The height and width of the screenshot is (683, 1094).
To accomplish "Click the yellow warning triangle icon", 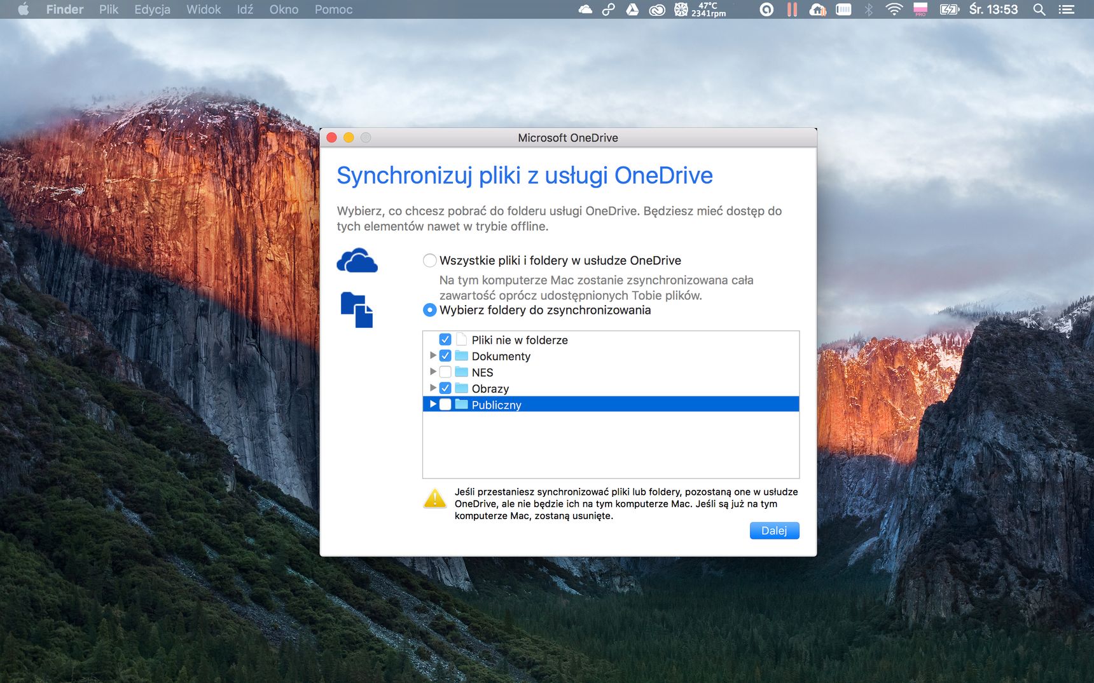I will pos(435,498).
